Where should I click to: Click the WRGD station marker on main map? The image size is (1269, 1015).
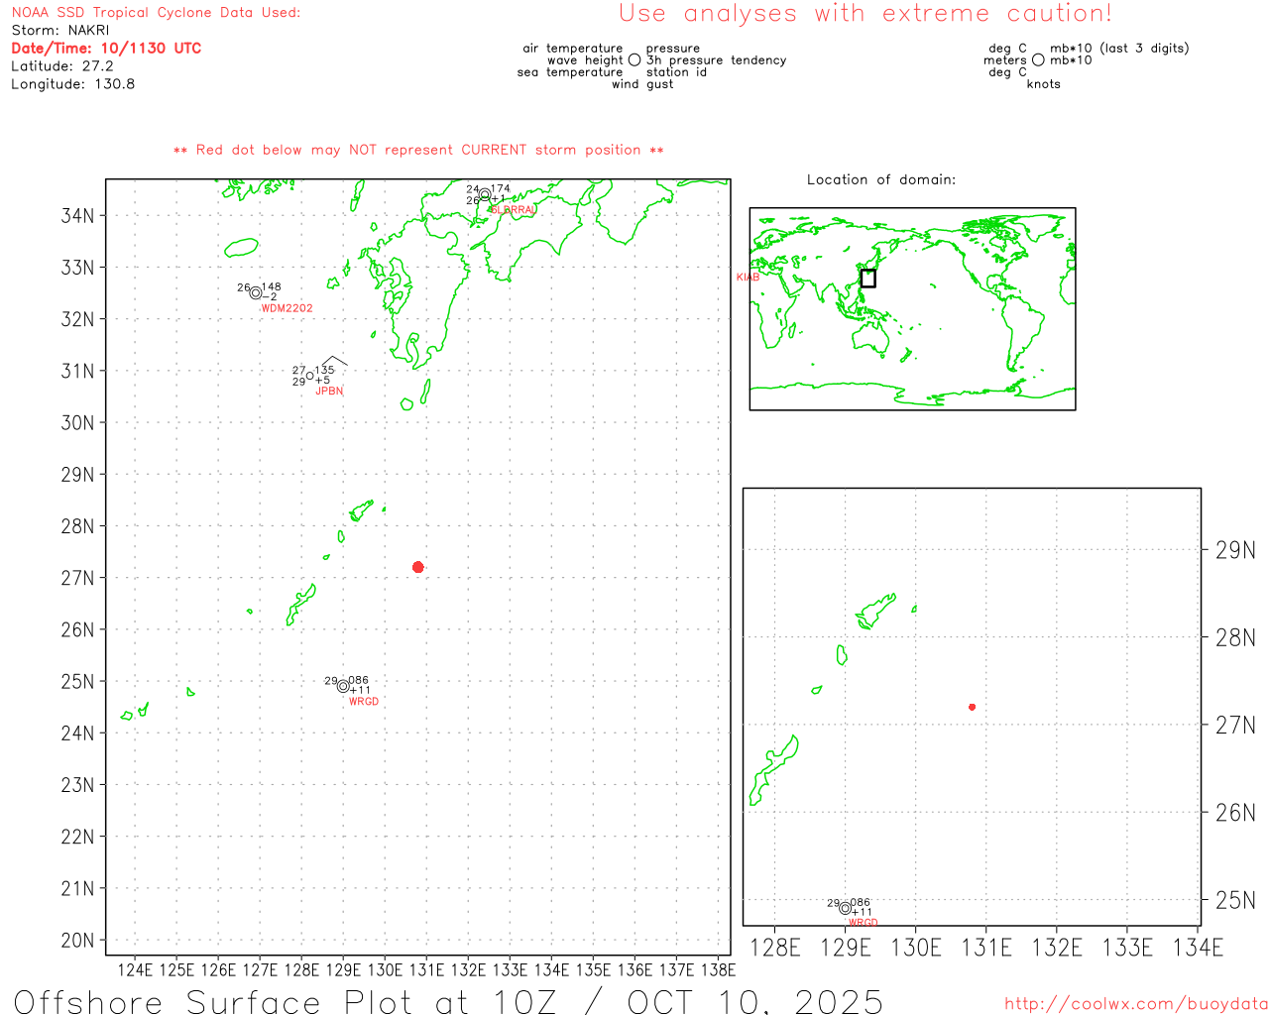coord(343,686)
